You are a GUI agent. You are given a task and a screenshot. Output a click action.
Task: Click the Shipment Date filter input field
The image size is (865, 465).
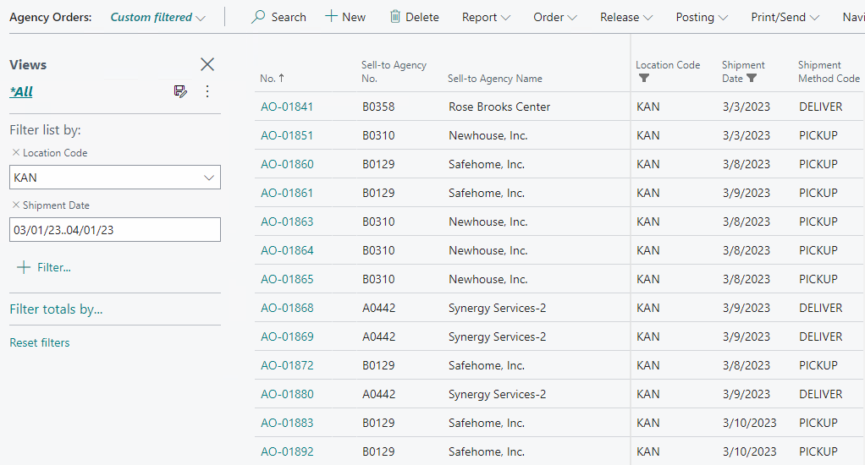(114, 230)
